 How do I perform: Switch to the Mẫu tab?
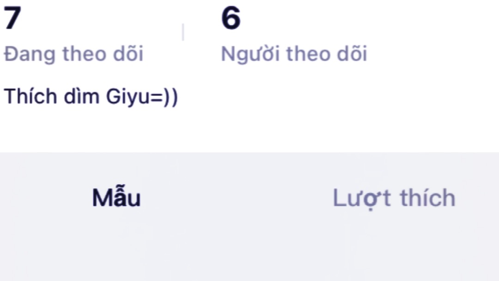116,197
